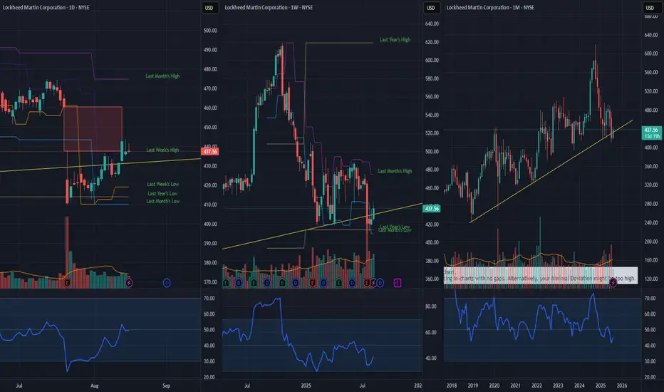
Task: Select the Lockheed Martin 1M NYSE chart title
Action: tap(490, 8)
